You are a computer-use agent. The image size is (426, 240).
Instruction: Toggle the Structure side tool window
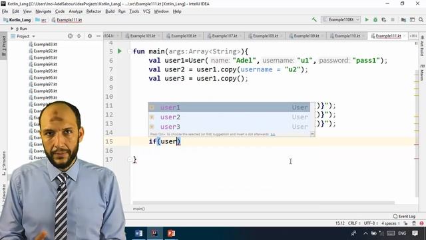click(4, 163)
